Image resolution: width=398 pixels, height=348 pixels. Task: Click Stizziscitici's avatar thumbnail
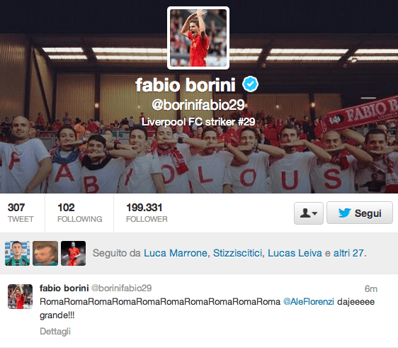pyautogui.click(x=45, y=253)
